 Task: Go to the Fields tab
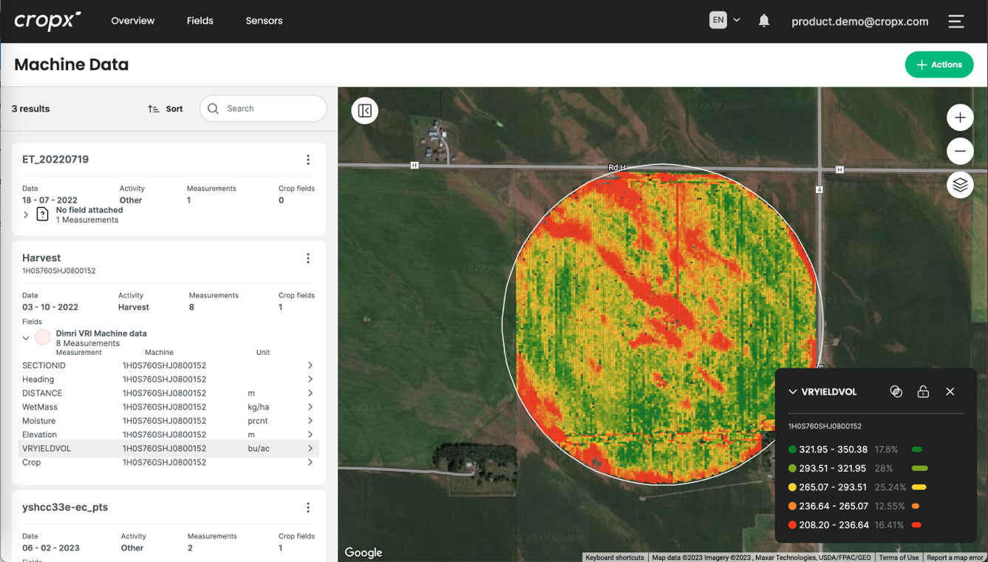200,21
